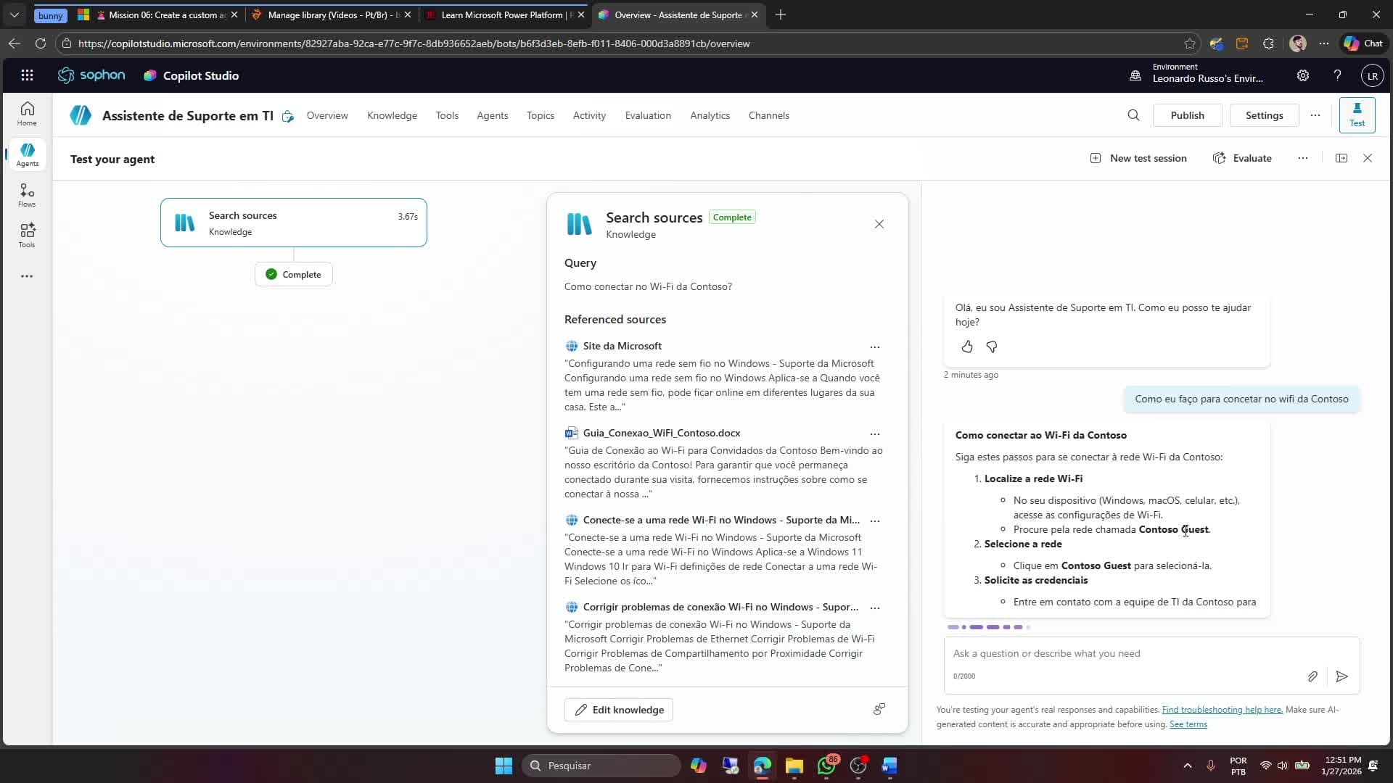Open Copilot Studio settings gear icon

(1303, 75)
